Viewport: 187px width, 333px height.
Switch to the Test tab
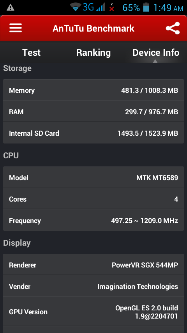click(x=31, y=53)
